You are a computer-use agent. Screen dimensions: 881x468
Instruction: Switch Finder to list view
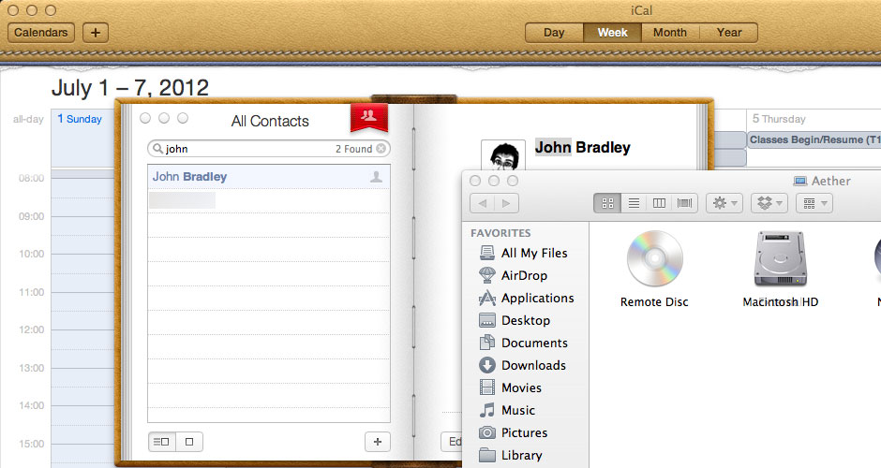(634, 203)
